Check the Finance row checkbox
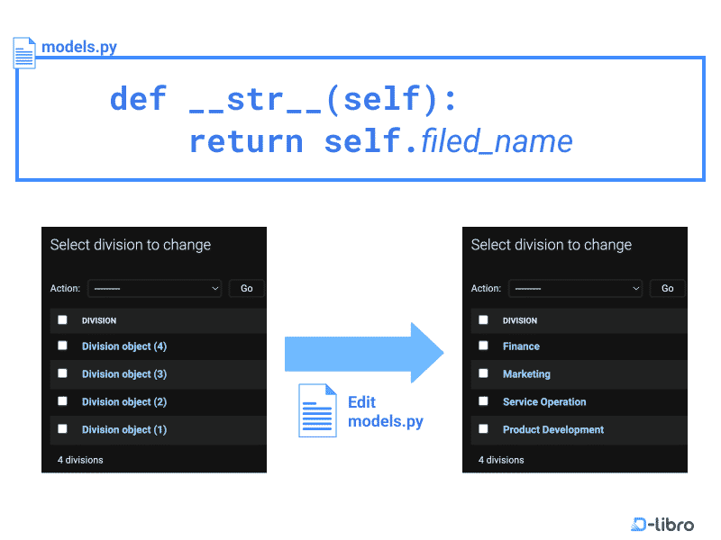The image size is (721, 540). 482,346
